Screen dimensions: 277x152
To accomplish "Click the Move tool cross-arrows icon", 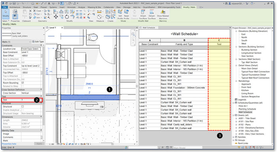I will tap(56, 17).
